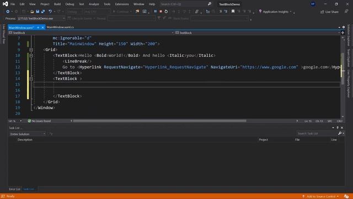The width and height of the screenshot is (353, 199).
Task: Sort by the Project column header
Action: 264,140
